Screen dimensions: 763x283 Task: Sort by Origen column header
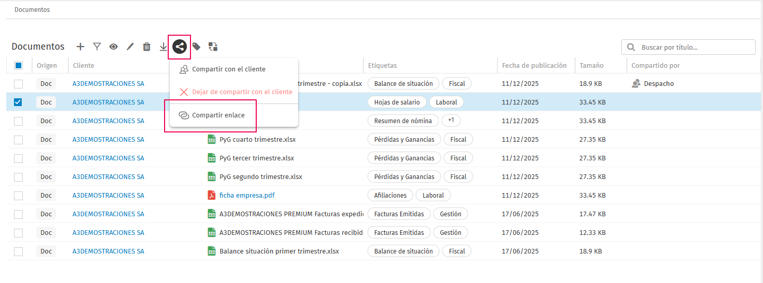(x=47, y=65)
